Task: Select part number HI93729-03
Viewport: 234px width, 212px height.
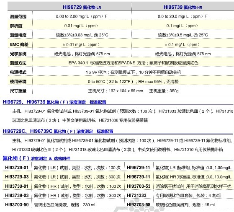Action: (17, 177)
